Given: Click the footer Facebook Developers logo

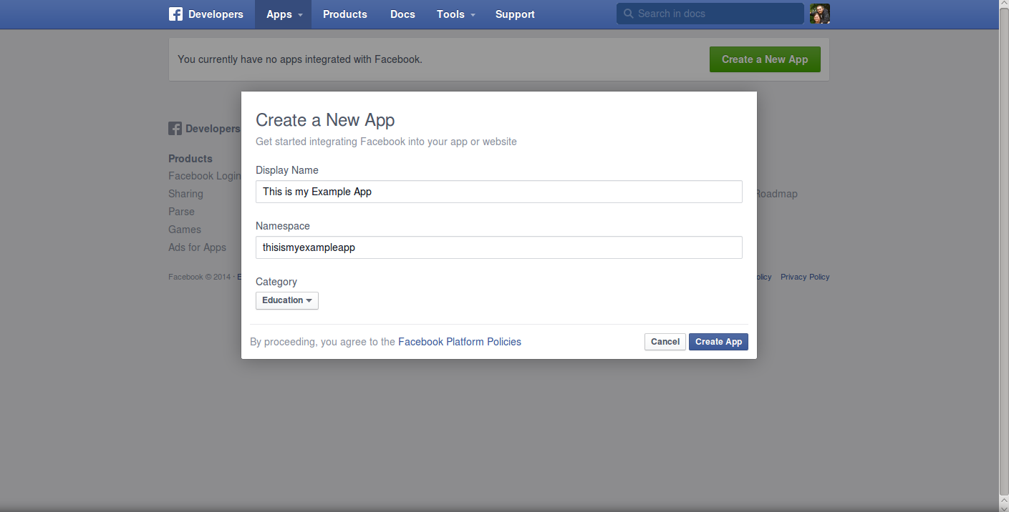Looking at the screenshot, I should pos(175,129).
